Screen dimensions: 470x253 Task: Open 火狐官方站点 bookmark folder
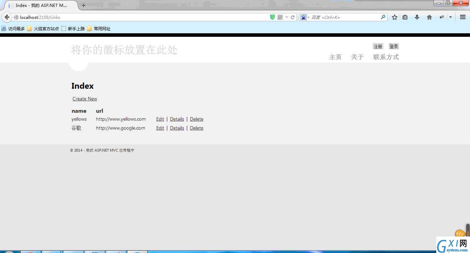pyautogui.click(x=43, y=29)
